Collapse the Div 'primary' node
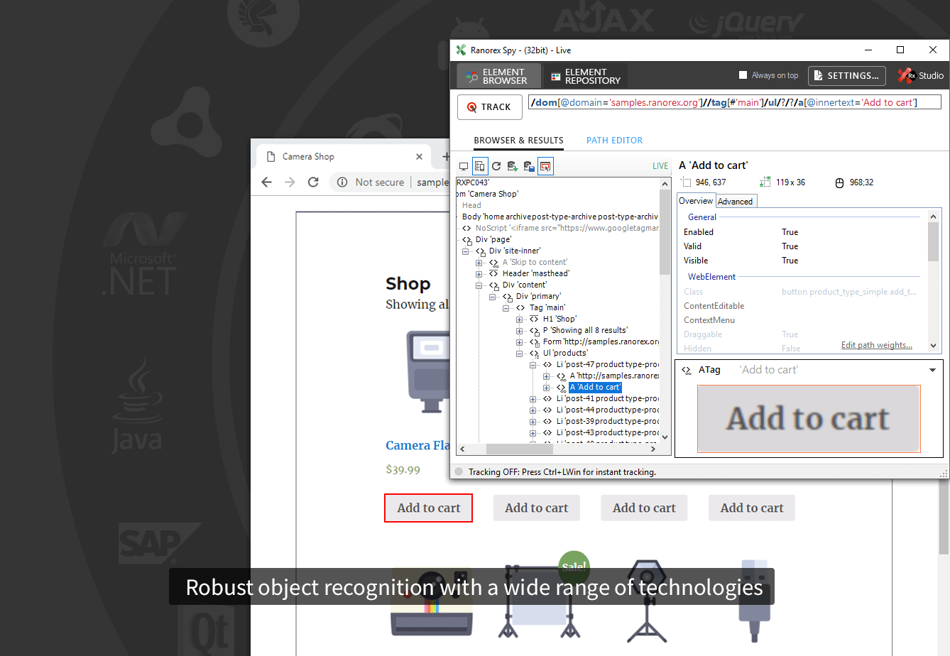Screen dimensions: 950x656 (493, 296)
